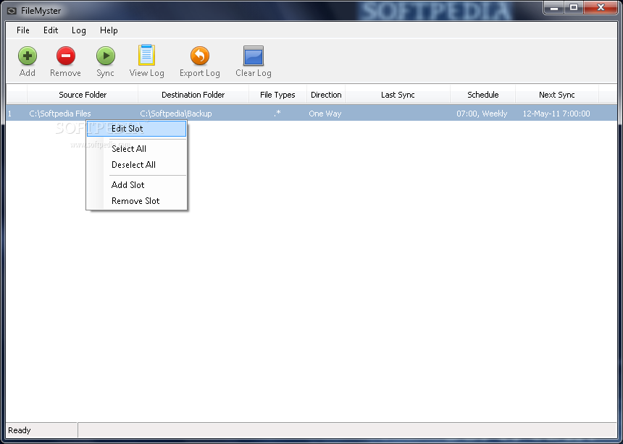Click the 07:00, Weekly schedule cell
This screenshot has height=444, width=623.
[482, 114]
